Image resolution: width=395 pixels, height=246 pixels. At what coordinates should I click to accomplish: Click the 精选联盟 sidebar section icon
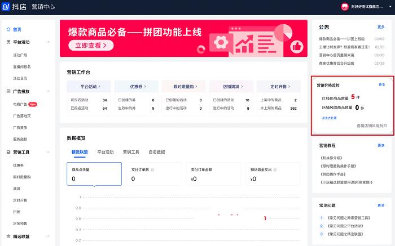pyautogui.click(x=8, y=237)
